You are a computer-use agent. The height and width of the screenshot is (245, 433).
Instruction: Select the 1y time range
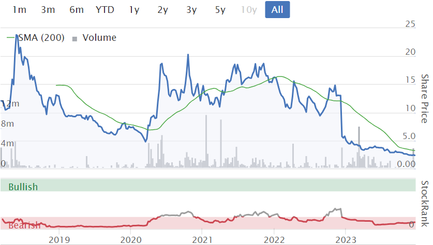pos(134,10)
